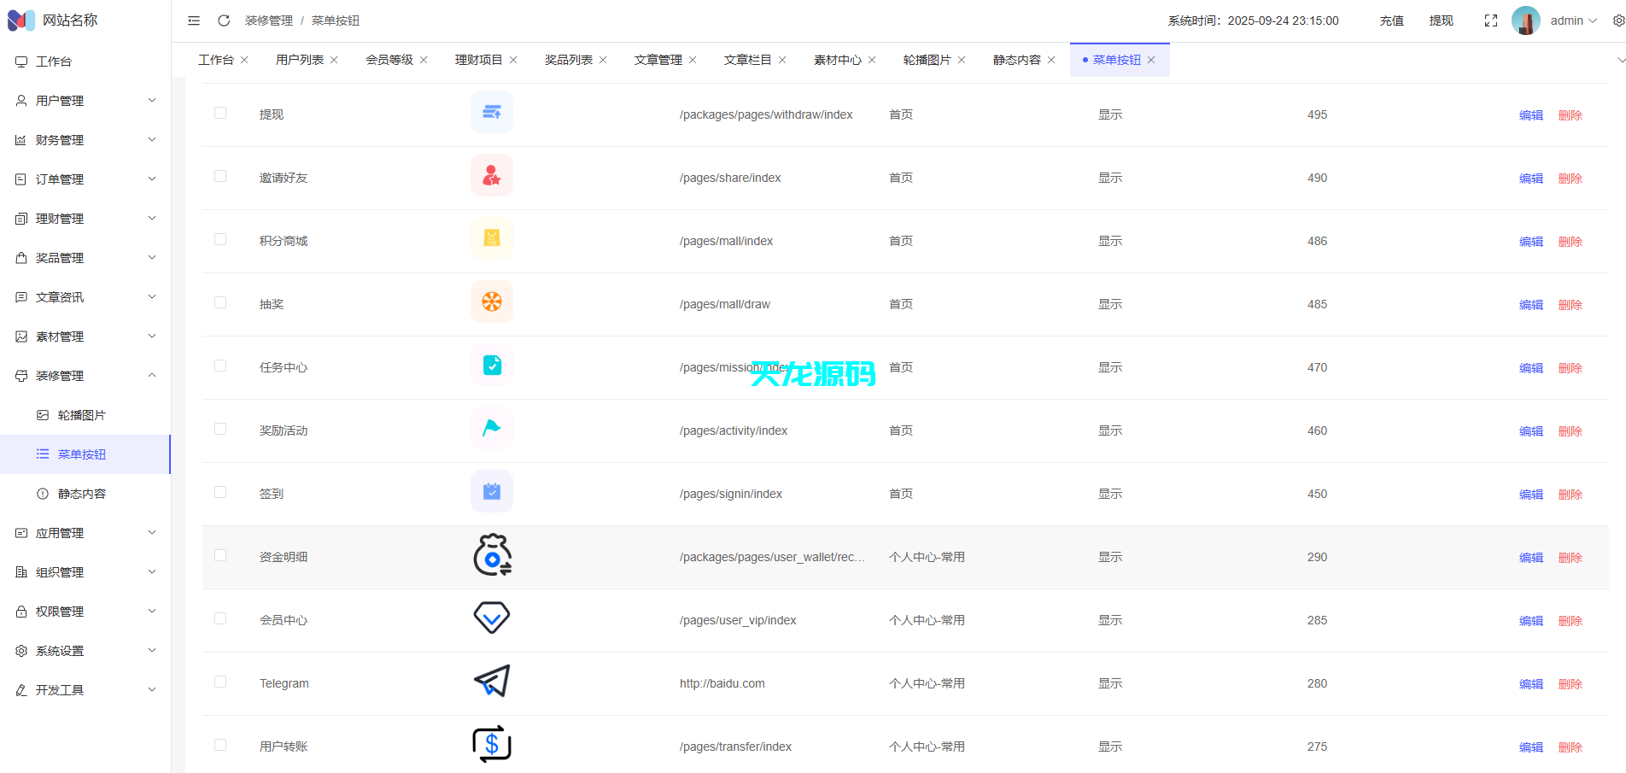Click the fullscreen expand icon
This screenshot has height=773, width=1626.
click(1490, 20)
